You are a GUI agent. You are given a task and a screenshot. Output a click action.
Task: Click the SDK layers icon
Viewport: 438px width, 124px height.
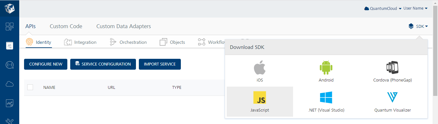[x=411, y=26]
